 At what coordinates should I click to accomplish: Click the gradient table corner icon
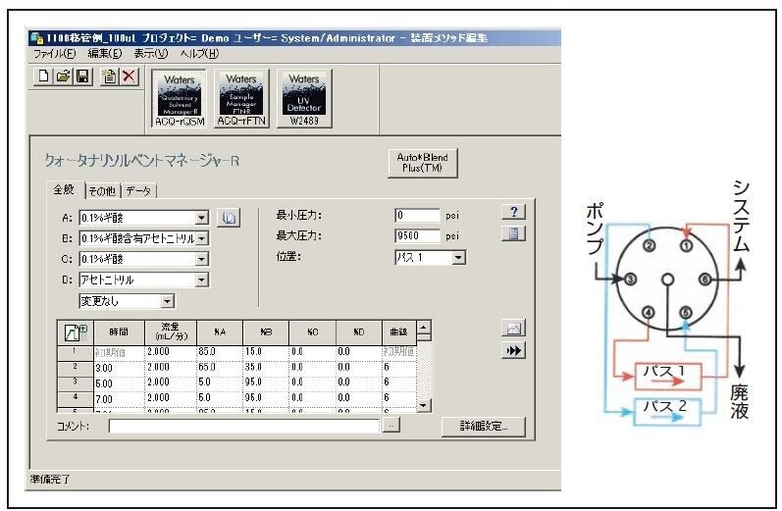(x=76, y=332)
